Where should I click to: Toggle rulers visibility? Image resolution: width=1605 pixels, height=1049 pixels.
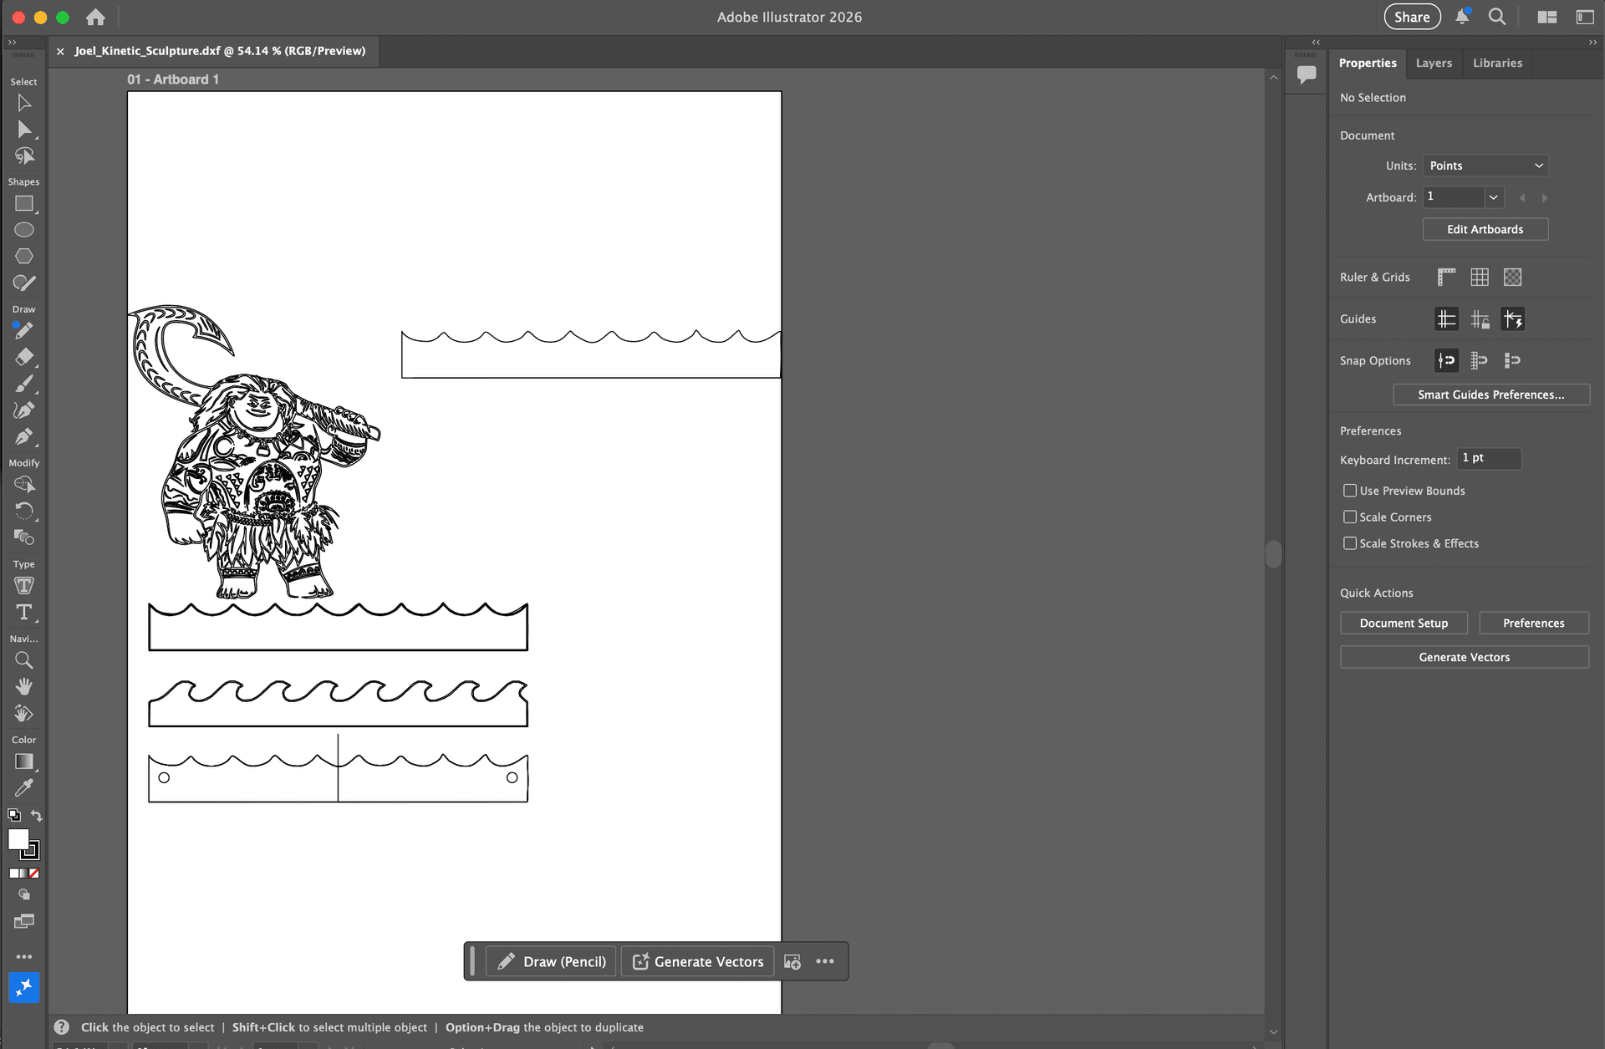(x=1446, y=277)
